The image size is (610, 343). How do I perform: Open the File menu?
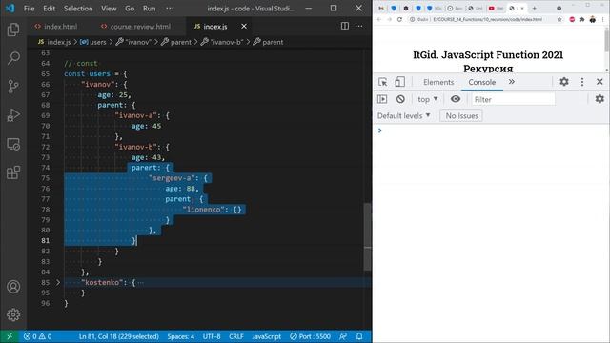click(30, 9)
